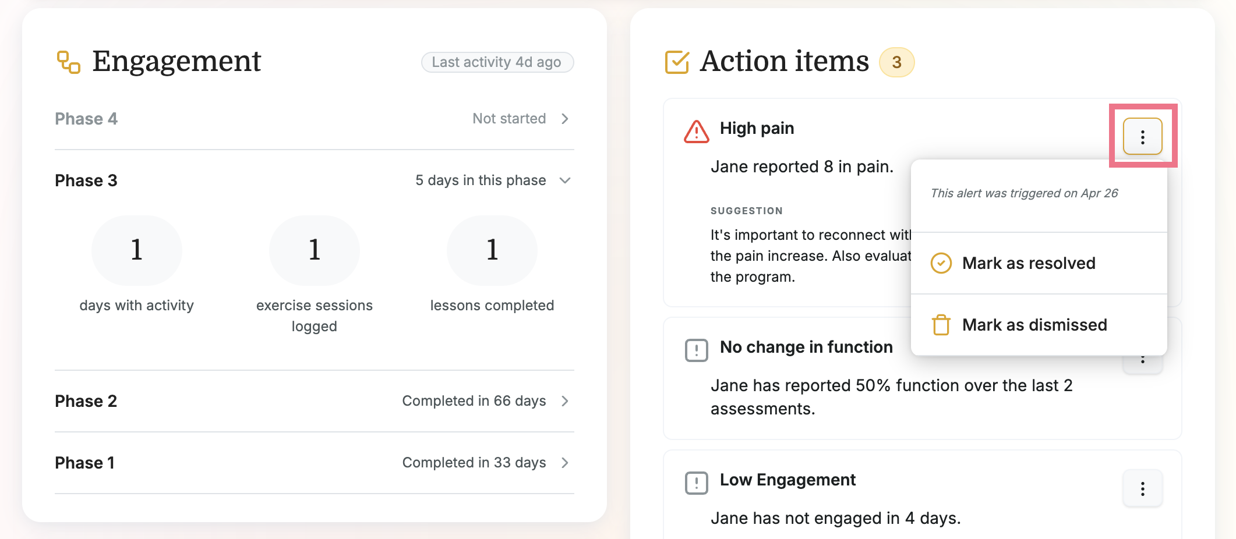Click the Engagement section icon

tap(69, 62)
